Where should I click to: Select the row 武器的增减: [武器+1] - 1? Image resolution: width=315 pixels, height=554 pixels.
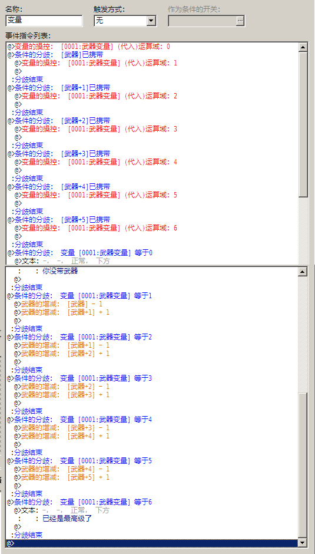tap(152, 345)
